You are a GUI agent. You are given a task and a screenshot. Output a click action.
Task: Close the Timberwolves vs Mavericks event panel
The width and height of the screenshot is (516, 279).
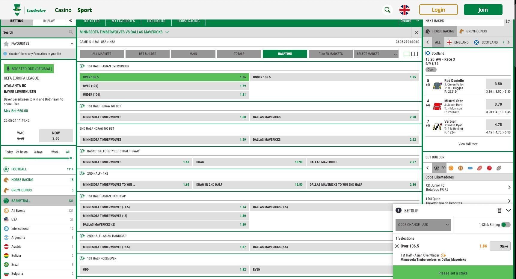pos(416,32)
